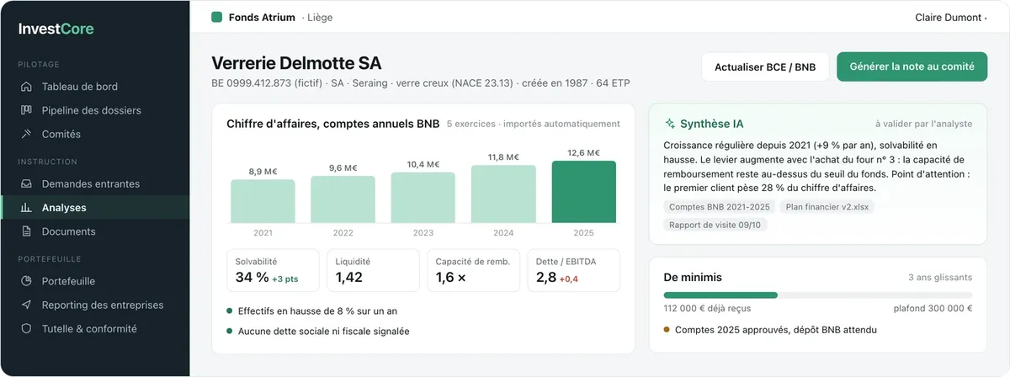1010x377 pixels.
Task: Click the Comités gavel icon
Action: tap(26, 134)
